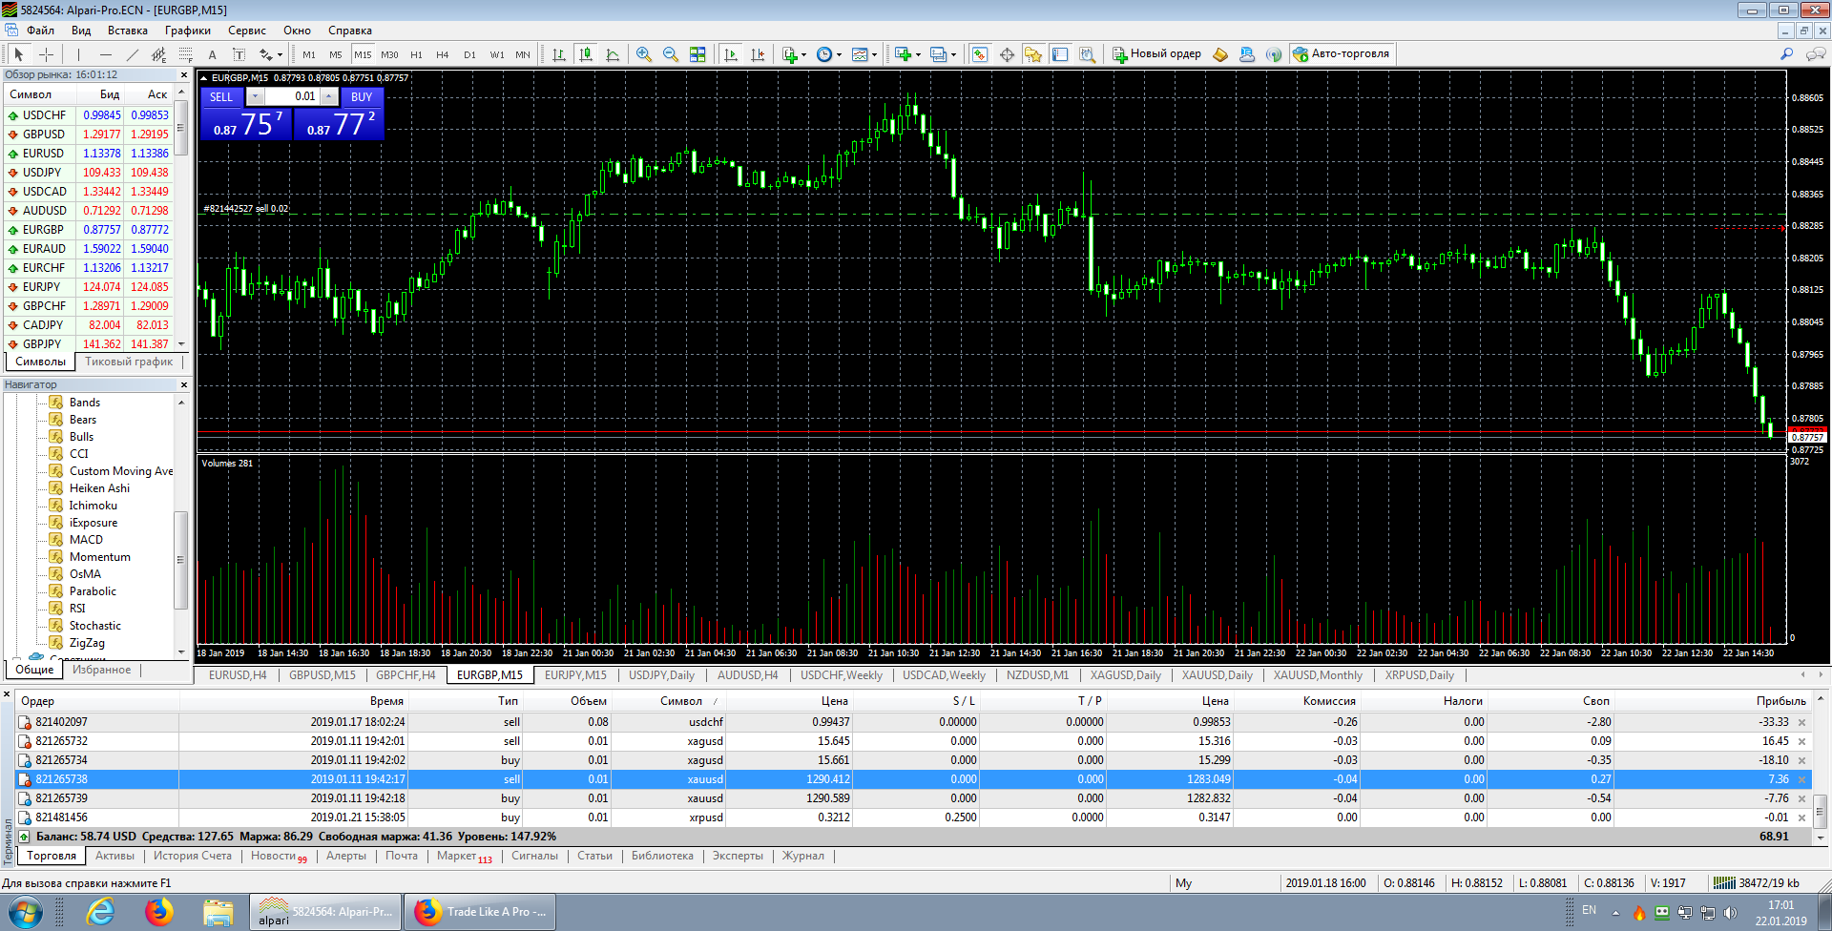Open the periods clock dropdown
This screenshot has height=931, width=1832.
[x=839, y=54]
